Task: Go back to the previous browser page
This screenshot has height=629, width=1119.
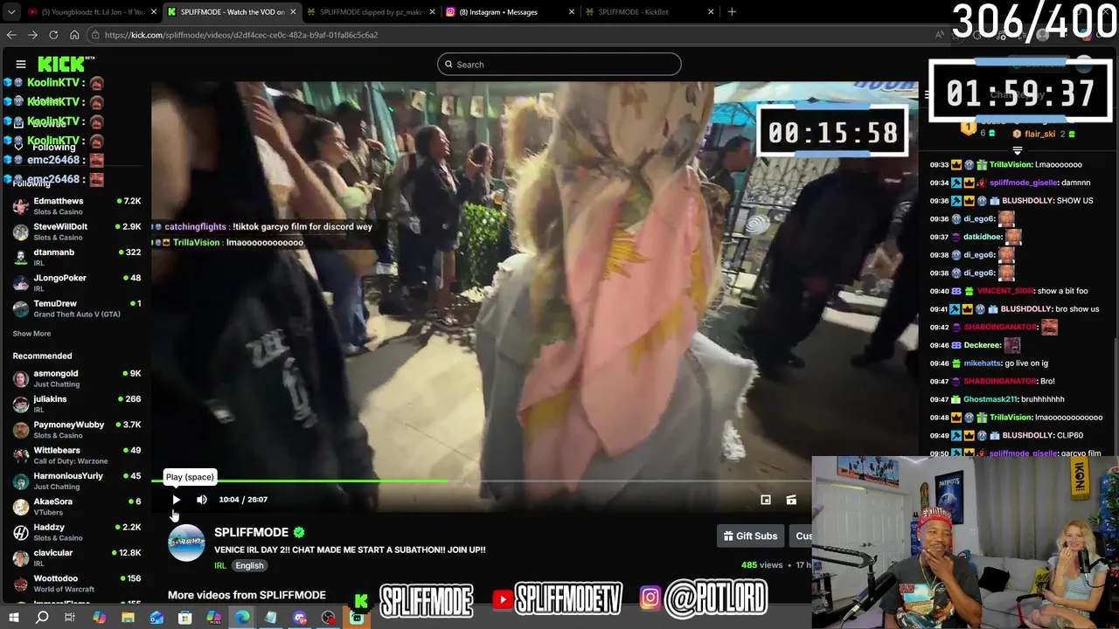Action: point(11,35)
